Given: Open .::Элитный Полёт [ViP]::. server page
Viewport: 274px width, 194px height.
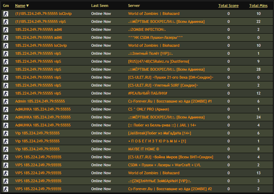Looking at the screenshot, I should (x=150, y=53).
